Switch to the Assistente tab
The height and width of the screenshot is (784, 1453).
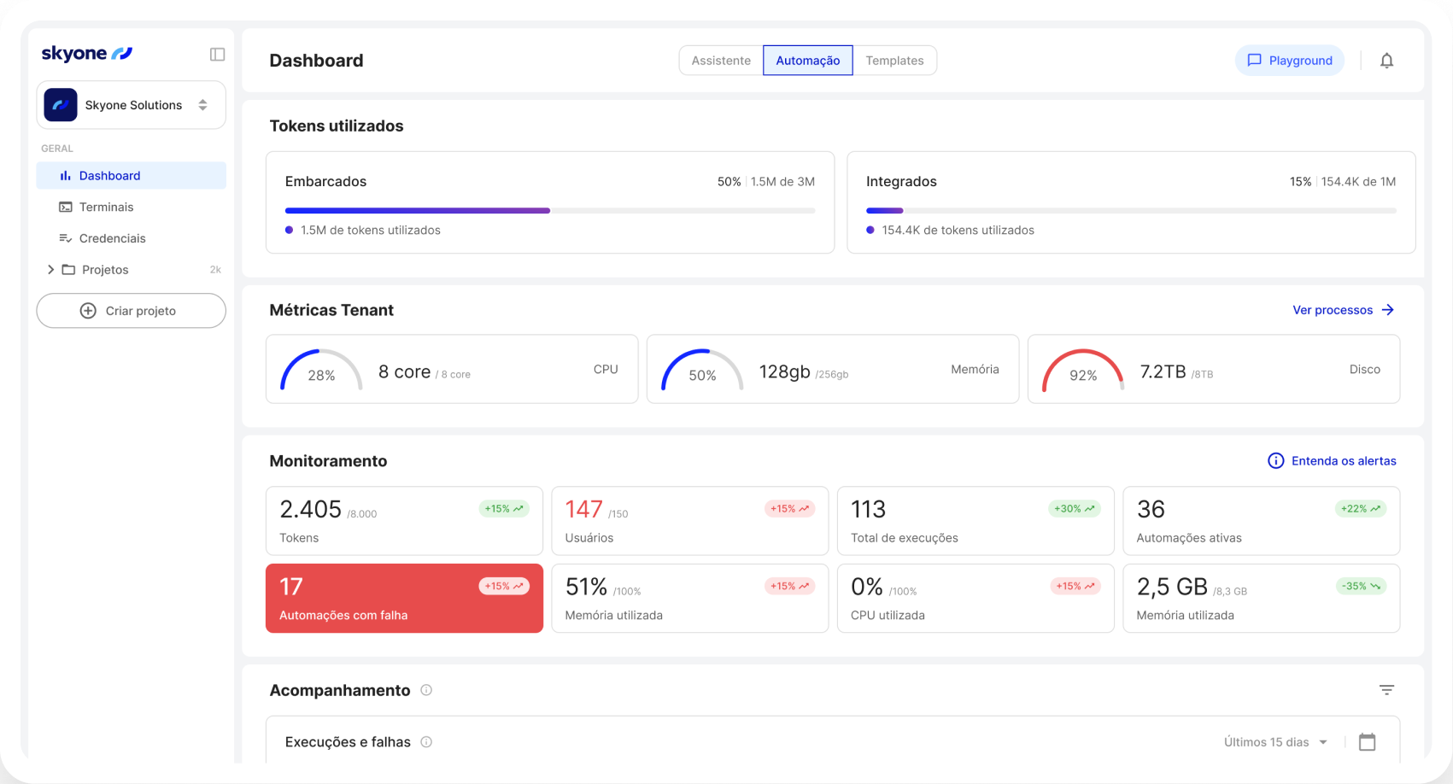(x=721, y=61)
